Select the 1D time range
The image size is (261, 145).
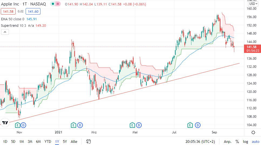point(5,141)
